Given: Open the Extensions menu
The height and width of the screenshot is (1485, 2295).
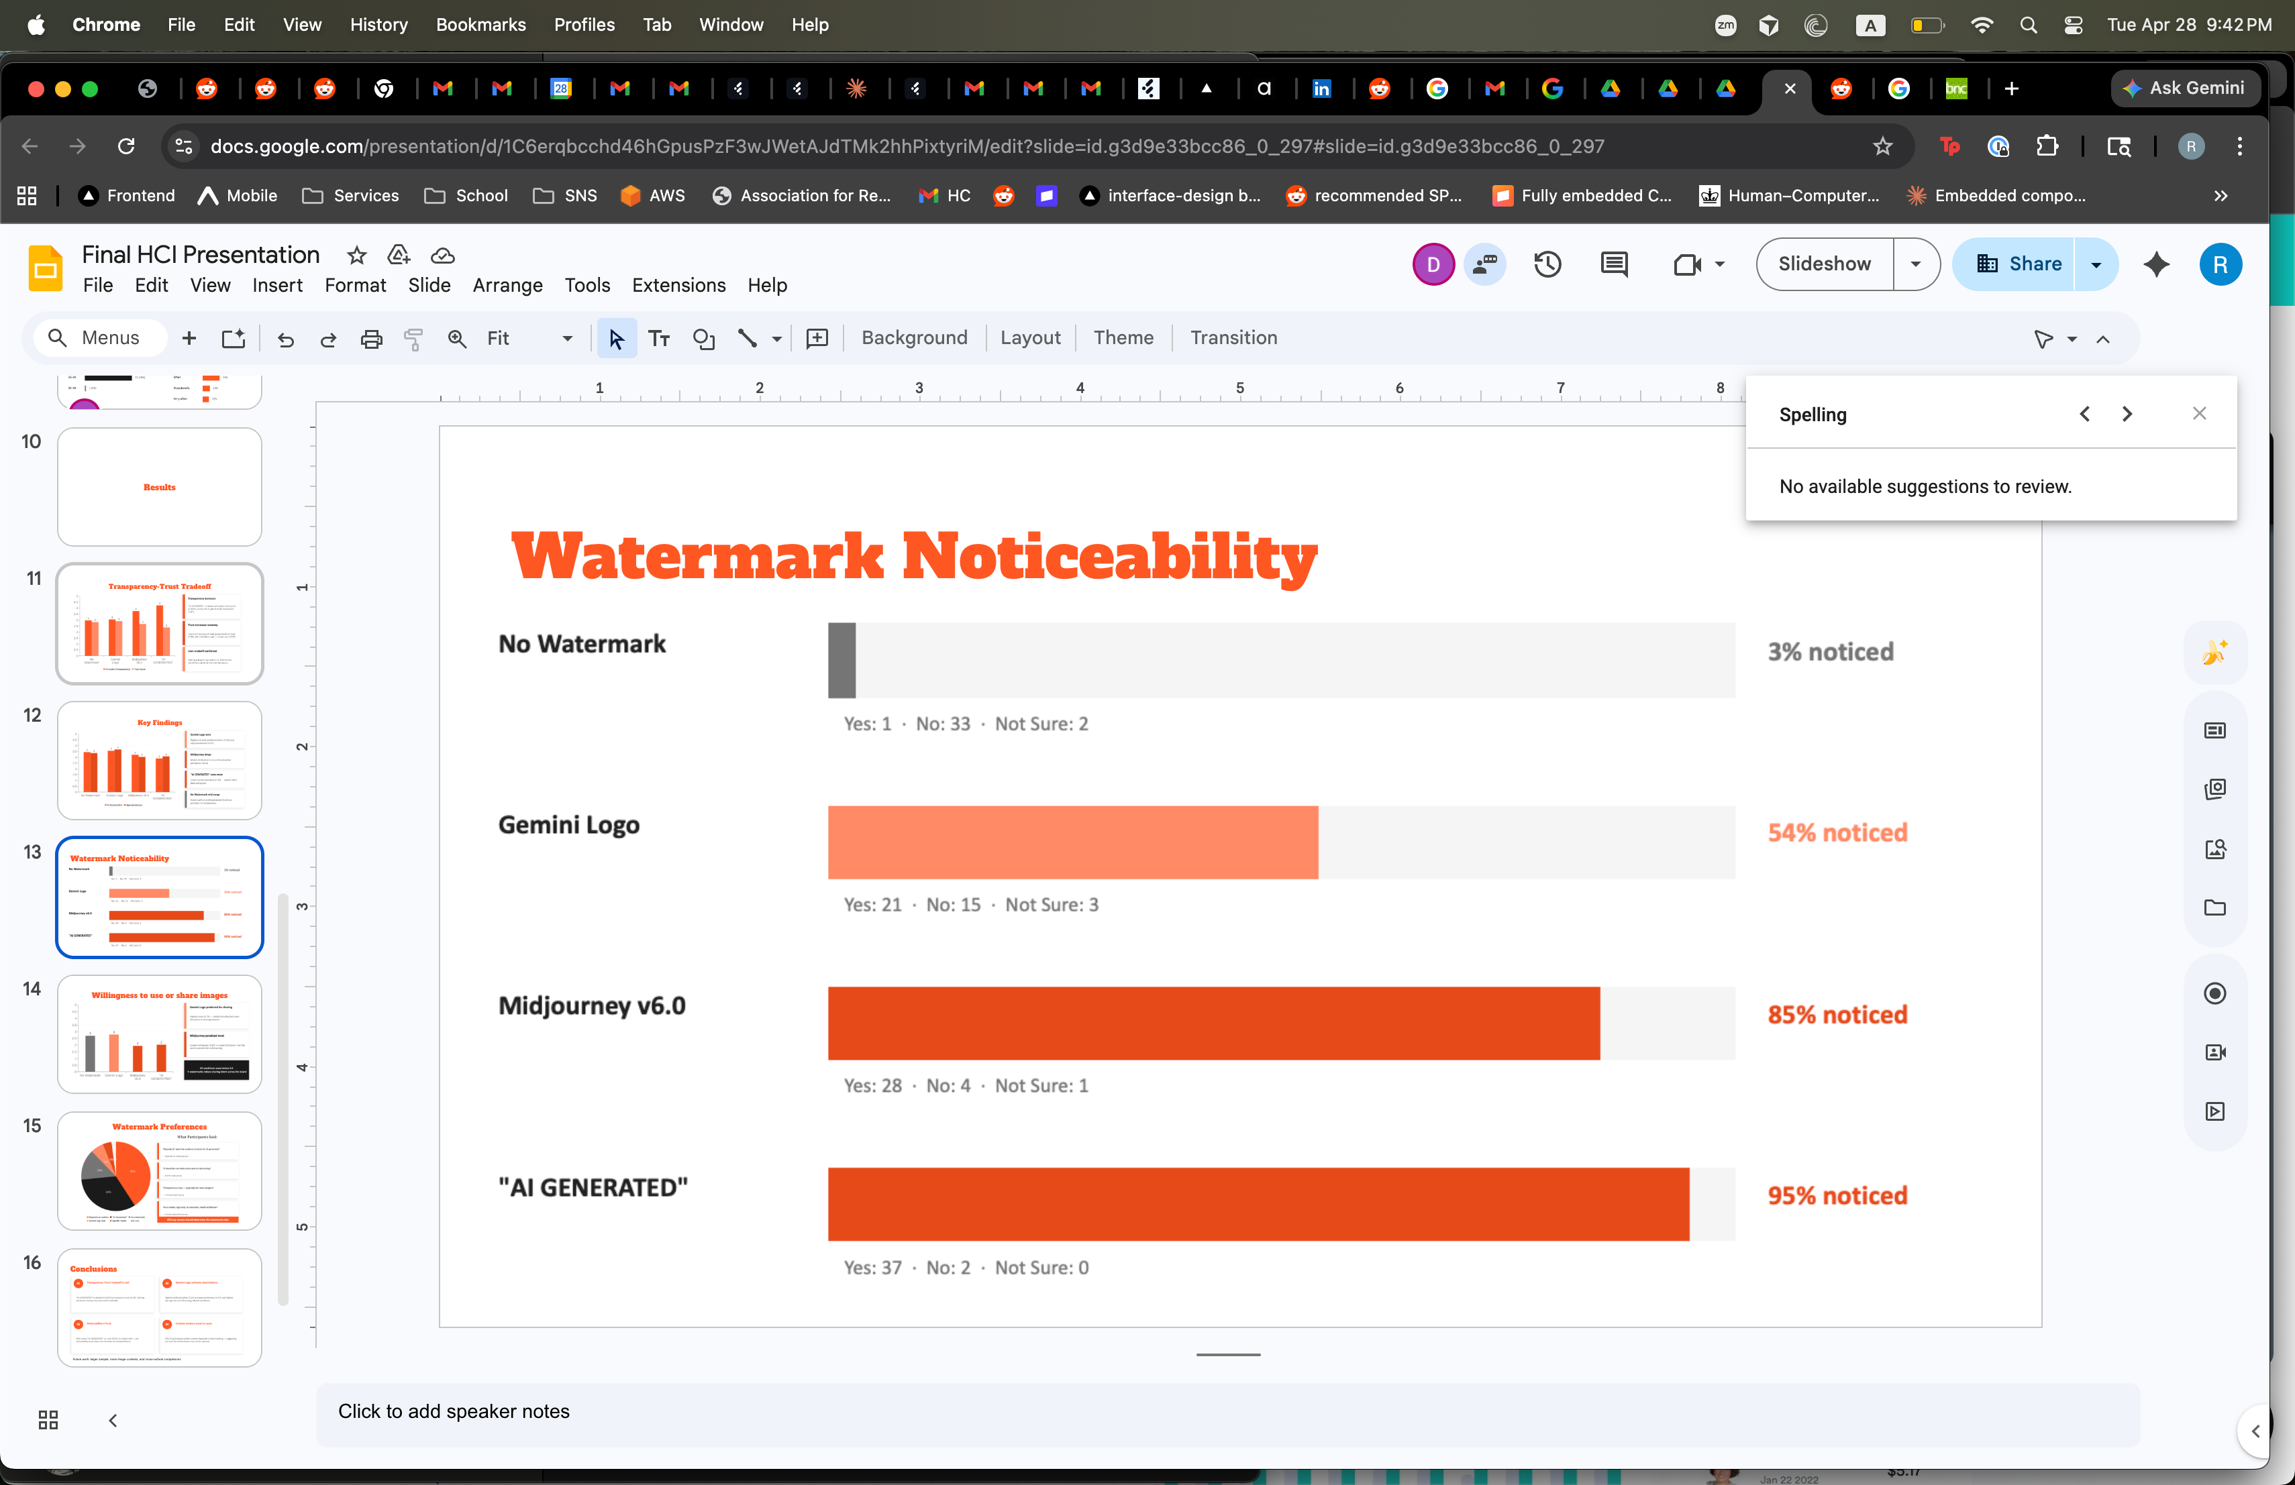Looking at the screenshot, I should coord(679,285).
